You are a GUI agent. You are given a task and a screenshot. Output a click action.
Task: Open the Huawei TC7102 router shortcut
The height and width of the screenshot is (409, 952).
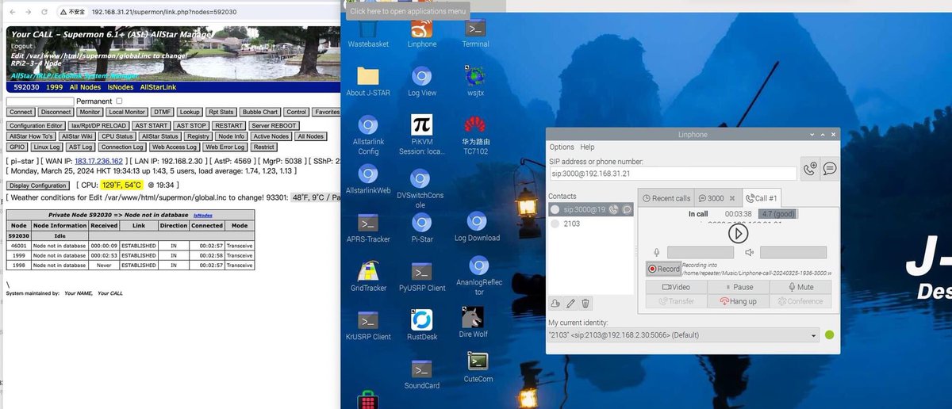[x=475, y=136]
